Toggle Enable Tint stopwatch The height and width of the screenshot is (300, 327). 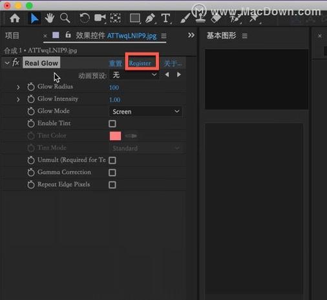pos(31,123)
